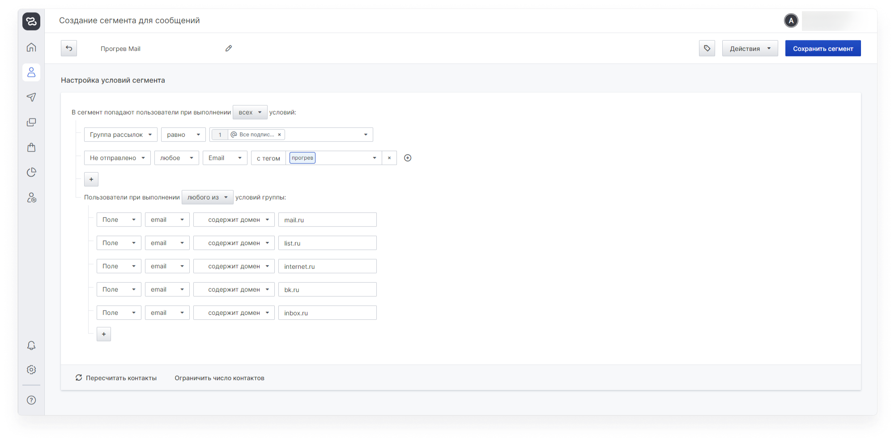
Task: Click Сохранить сегмент button
Action: [823, 48]
